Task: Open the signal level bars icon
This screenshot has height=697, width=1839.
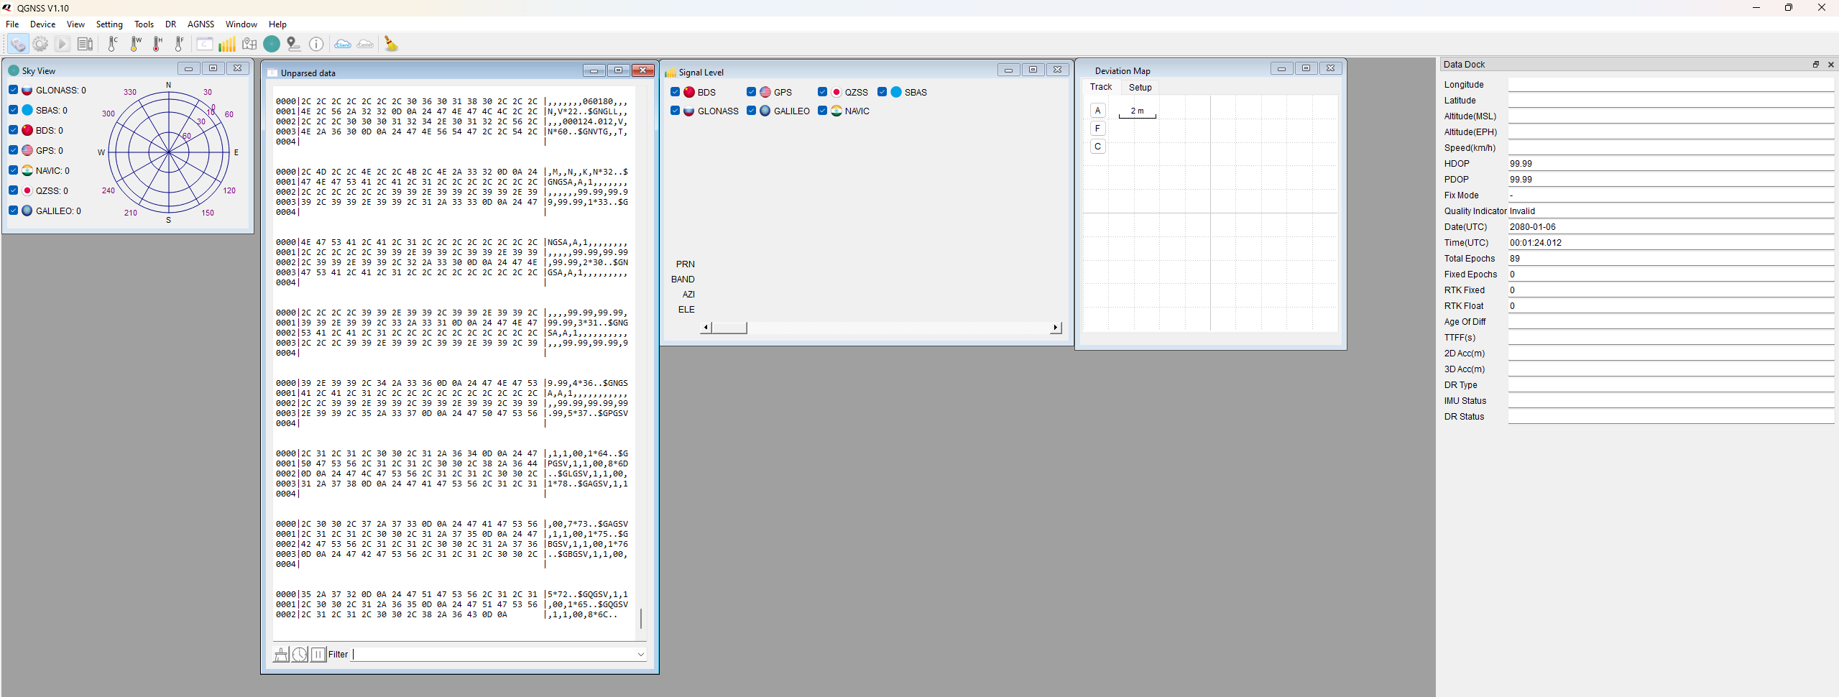Action: point(227,45)
